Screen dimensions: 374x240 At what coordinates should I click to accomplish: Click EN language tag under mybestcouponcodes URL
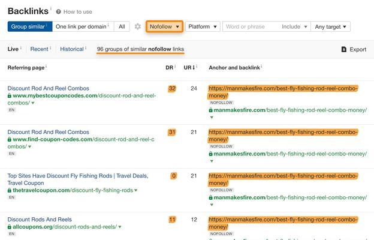pos(12,110)
